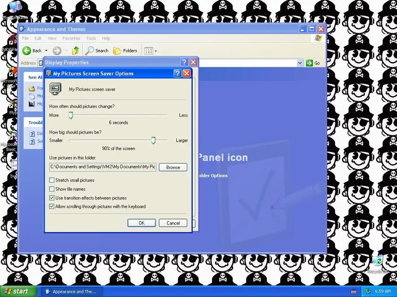Click the Appearance and Themes title bar icon
397x297 pixels.
click(22, 29)
